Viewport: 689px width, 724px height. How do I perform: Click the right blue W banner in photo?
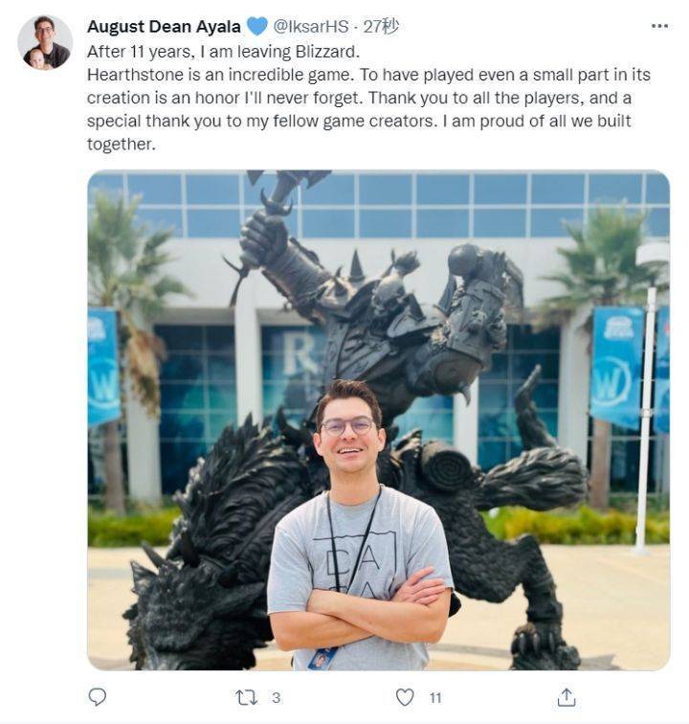pyautogui.click(x=617, y=367)
